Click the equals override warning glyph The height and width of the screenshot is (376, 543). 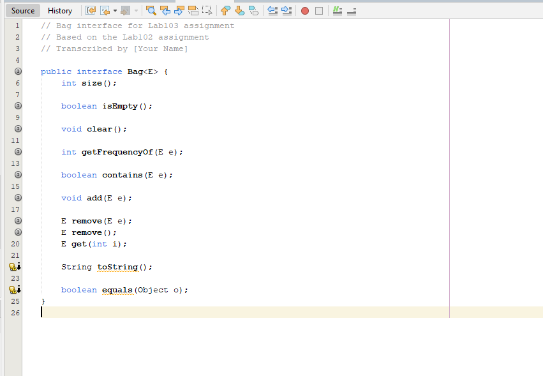[13, 289]
